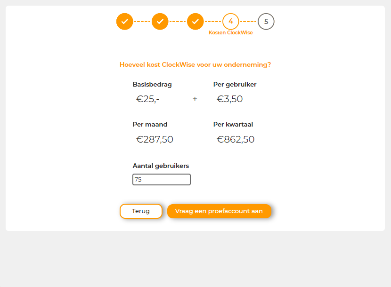The width and height of the screenshot is (391, 287).
Task: Click Vraag een proefaccount aan button
Action: [219, 211]
